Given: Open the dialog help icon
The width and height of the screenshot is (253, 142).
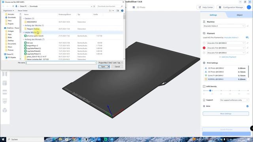Looking at the screenshot, I should [122, 11].
